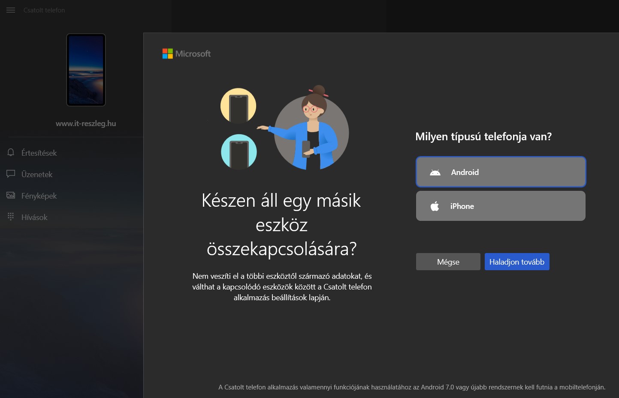This screenshot has width=619, height=398.
Task: Click the Haladjon tovább button
Action: pyautogui.click(x=516, y=262)
